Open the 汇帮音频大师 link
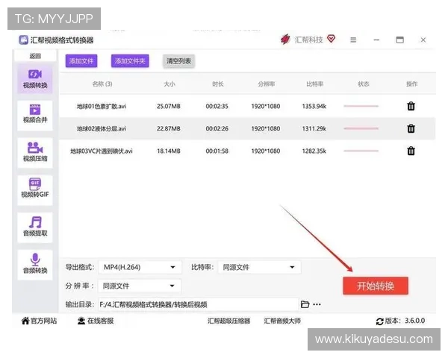The image size is (448, 358). 282,321
